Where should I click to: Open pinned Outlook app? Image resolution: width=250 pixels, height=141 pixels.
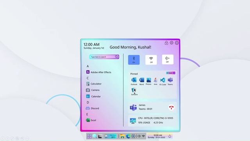coord(134,81)
